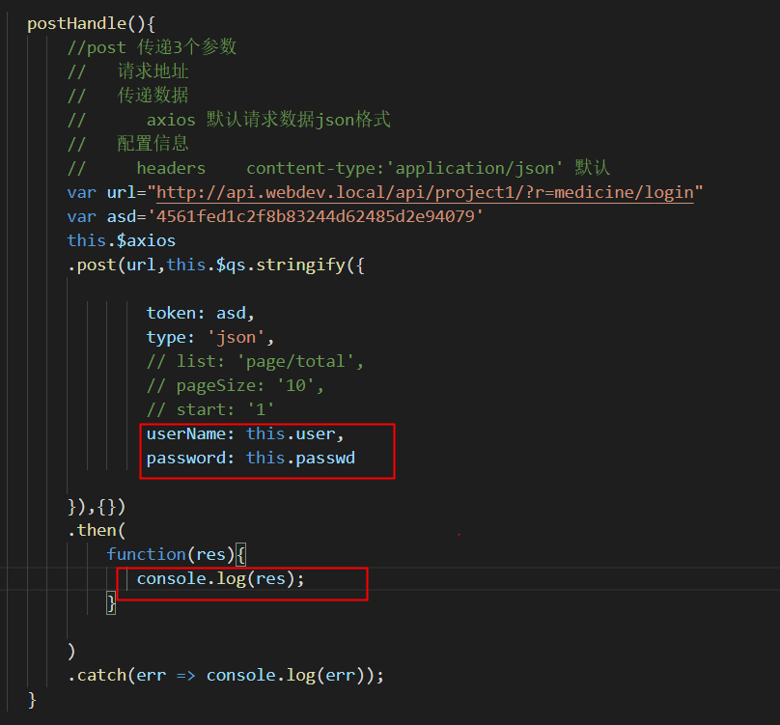Click the "type: 'json'," line
This screenshot has width=780, height=725.
(210, 338)
